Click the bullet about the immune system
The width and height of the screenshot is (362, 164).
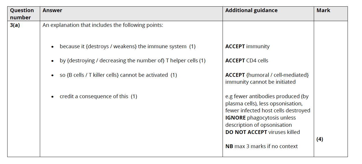click(x=127, y=46)
